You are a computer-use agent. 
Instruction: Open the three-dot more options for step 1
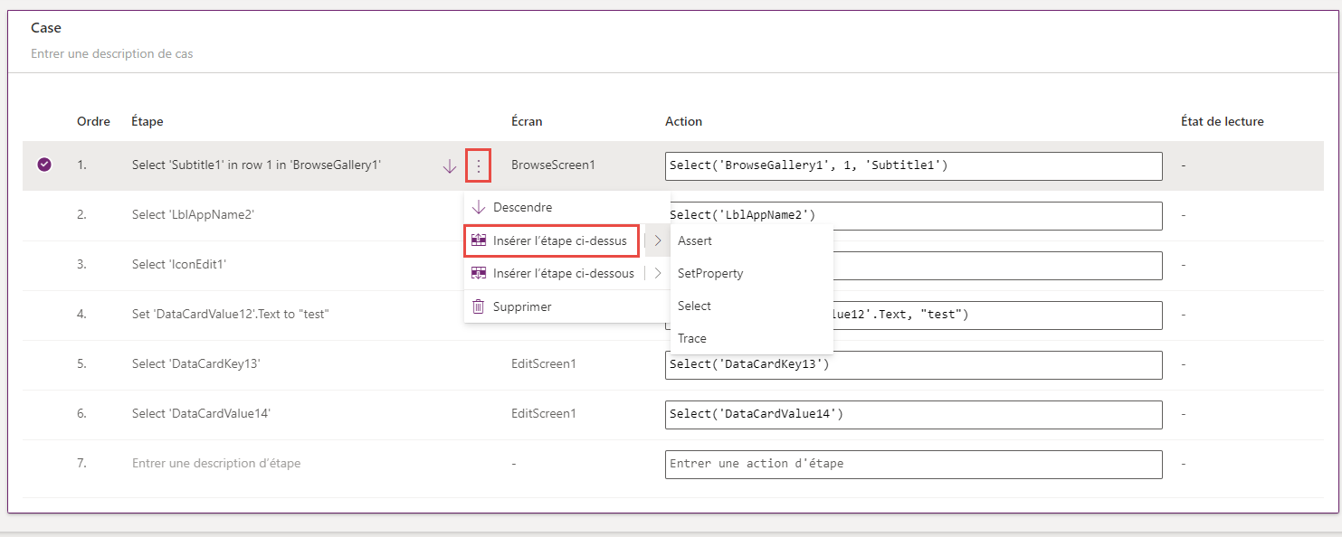(x=479, y=165)
